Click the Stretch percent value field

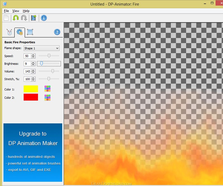click(27, 79)
